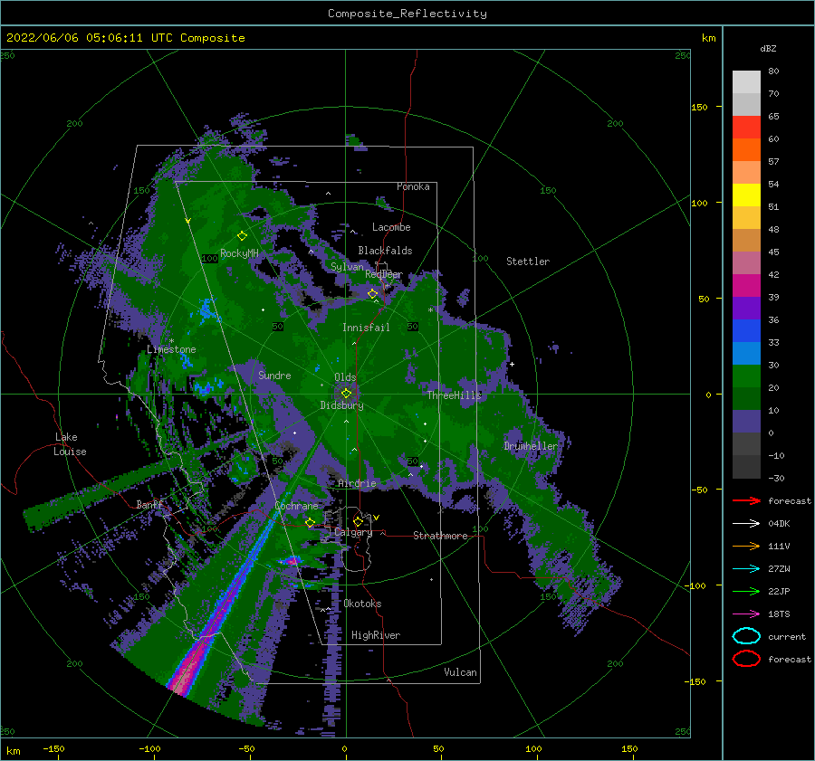Viewport: 815px width, 761px height.
Task: Click the red 65 dBZ color swatch
Action: point(746,128)
